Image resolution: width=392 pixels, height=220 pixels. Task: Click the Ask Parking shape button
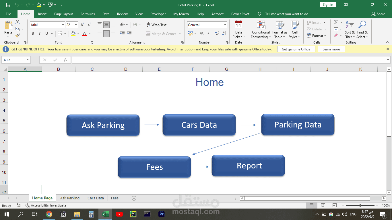[103, 125]
